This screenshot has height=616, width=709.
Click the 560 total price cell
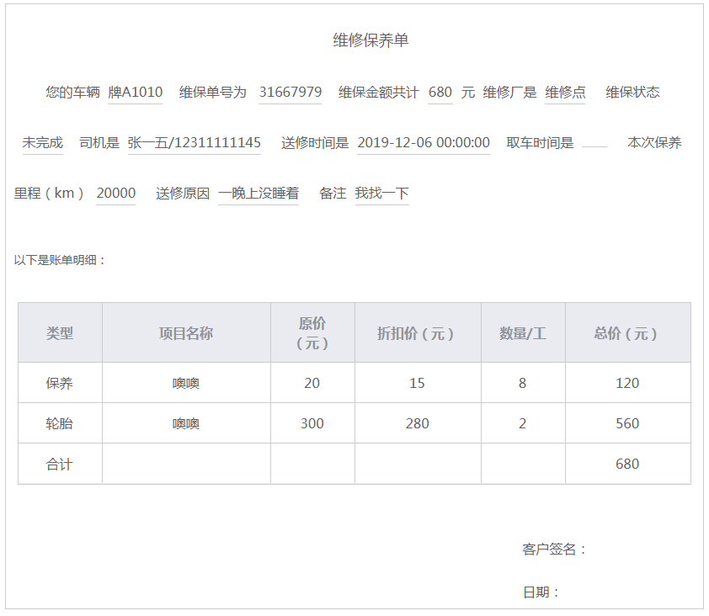(x=627, y=423)
